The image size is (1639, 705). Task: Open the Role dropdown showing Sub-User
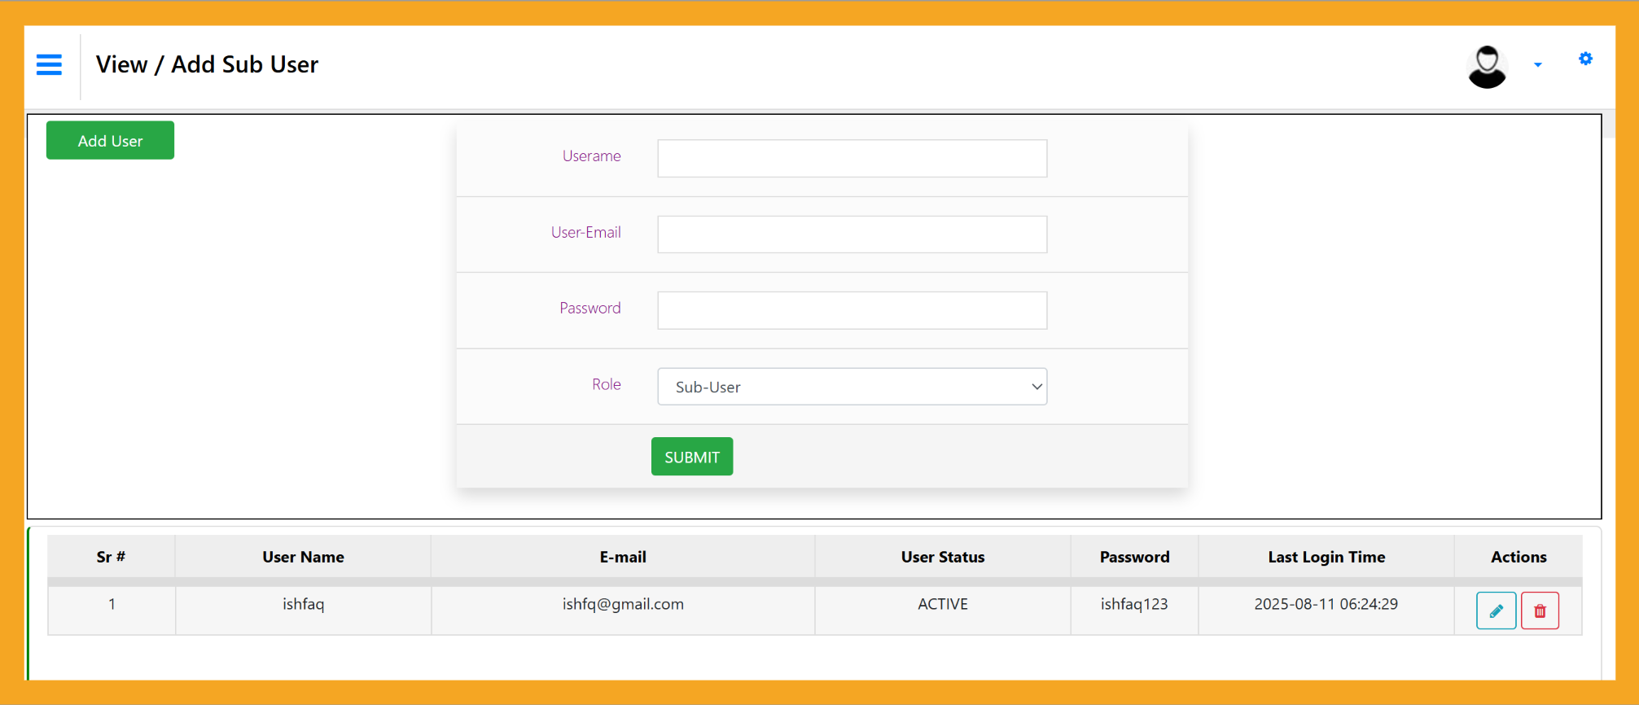tap(851, 387)
